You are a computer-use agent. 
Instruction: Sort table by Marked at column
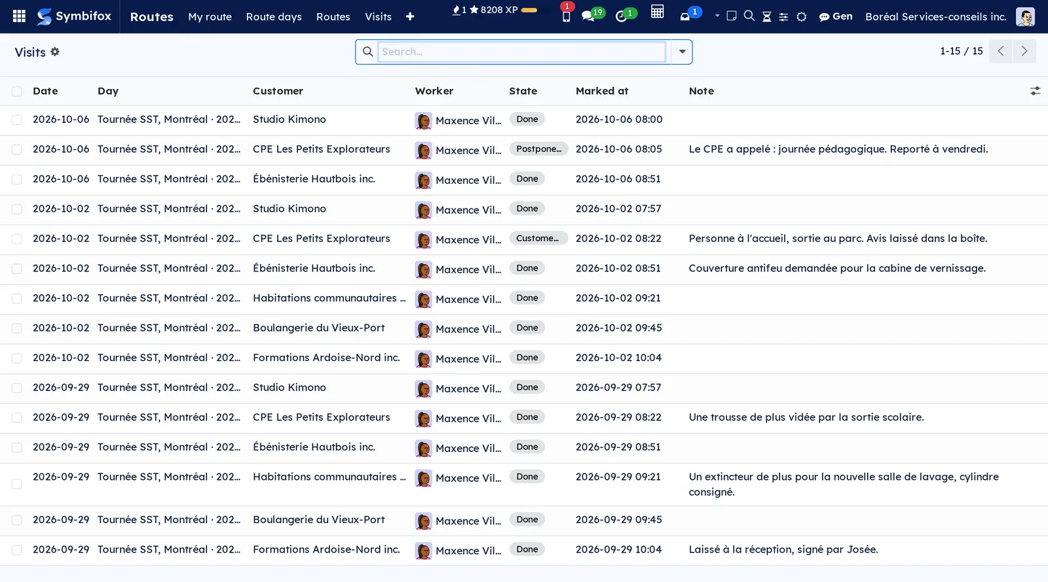(x=602, y=91)
